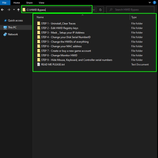Sort files by Name column header
The height and width of the screenshot is (158, 158).
coord(40,17)
